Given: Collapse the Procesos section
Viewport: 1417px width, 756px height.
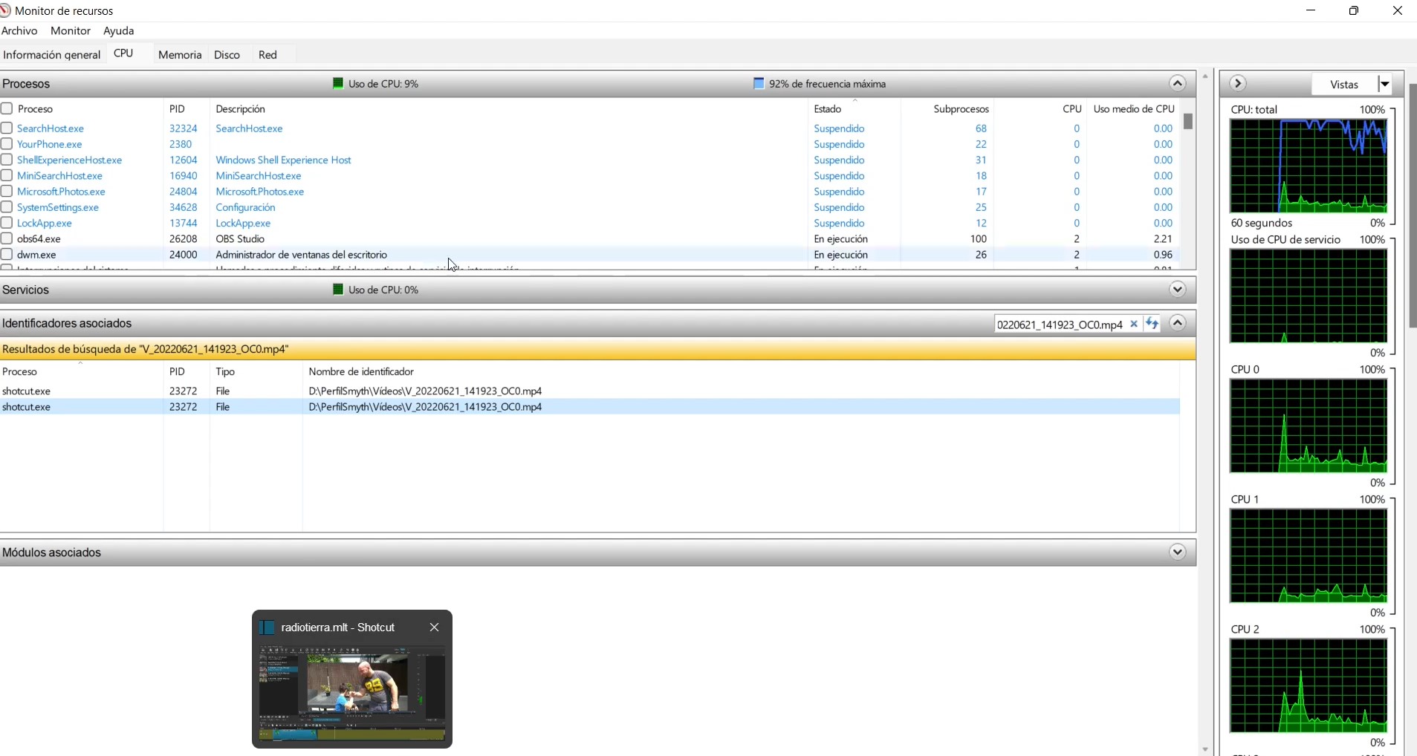Looking at the screenshot, I should point(1178,83).
